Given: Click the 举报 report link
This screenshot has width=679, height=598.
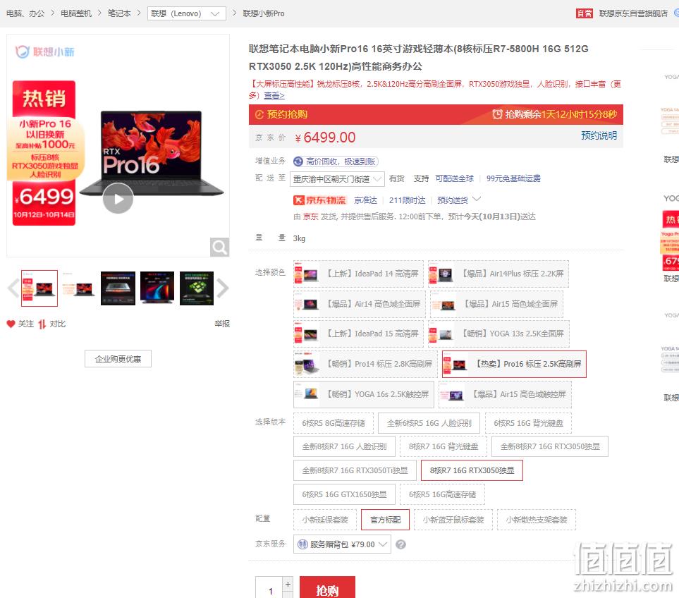Looking at the screenshot, I should coord(222,324).
